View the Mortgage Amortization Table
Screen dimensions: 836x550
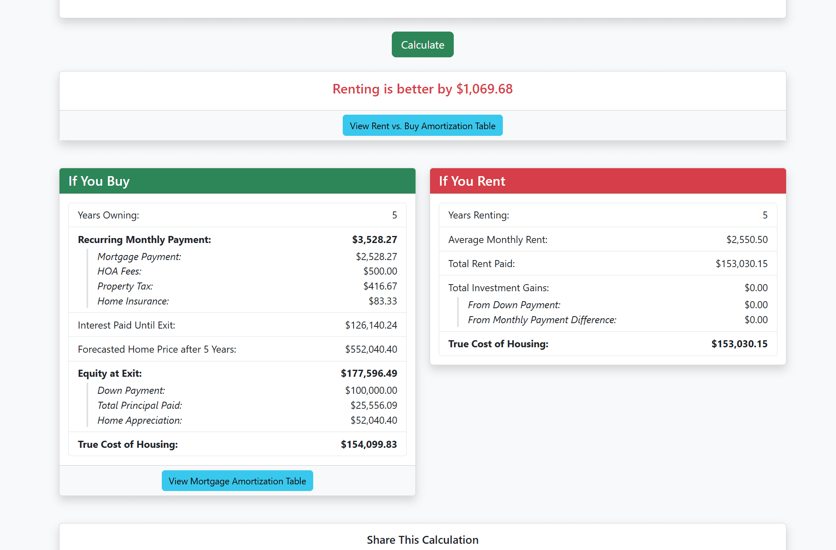237,481
